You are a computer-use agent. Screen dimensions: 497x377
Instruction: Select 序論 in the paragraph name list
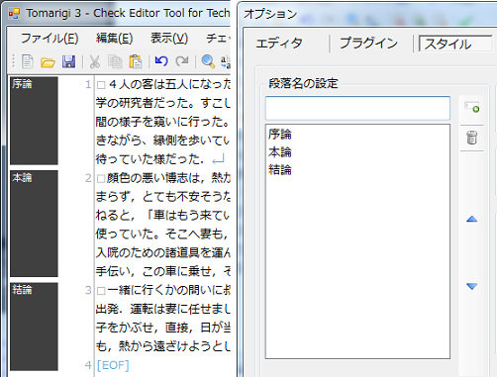pyautogui.click(x=280, y=135)
